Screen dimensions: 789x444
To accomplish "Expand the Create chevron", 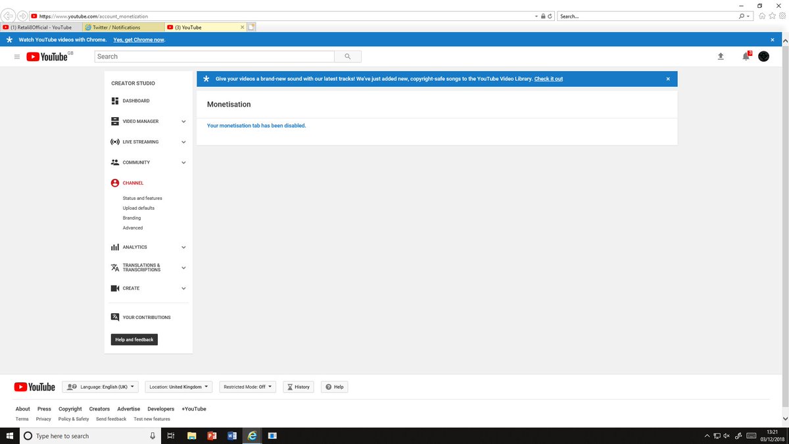I will point(183,288).
